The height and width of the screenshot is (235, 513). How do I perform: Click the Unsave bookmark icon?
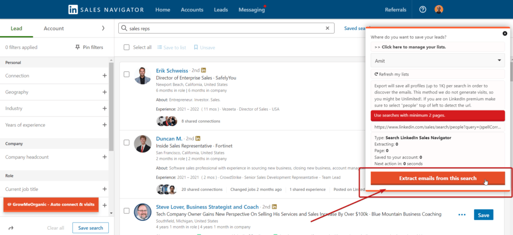click(196, 47)
